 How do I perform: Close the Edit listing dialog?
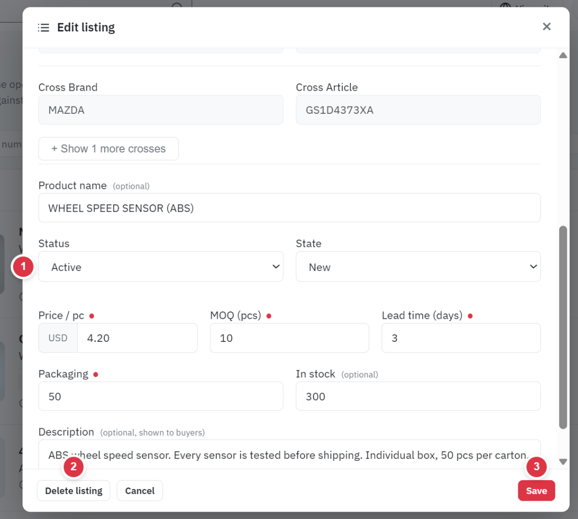point(547,27)
